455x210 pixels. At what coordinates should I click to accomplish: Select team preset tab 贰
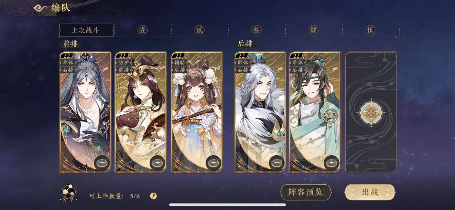tap(199, 30)
